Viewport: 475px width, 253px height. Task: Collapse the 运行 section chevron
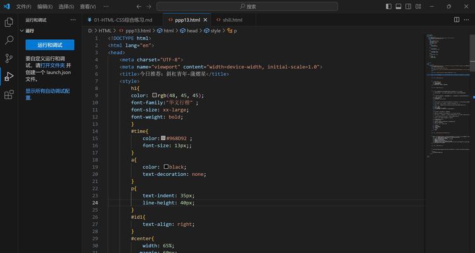[x=22, y=31]
